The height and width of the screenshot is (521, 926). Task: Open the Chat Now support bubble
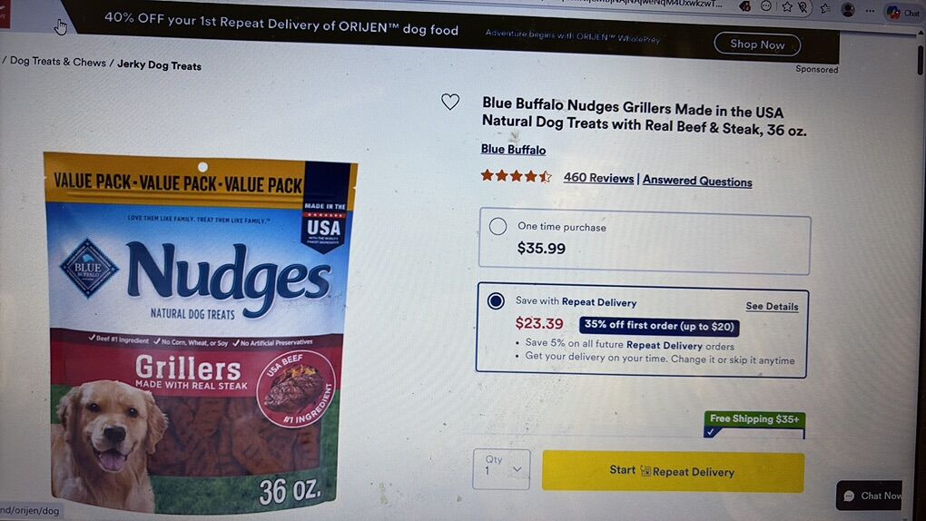(x=872, y=495)
